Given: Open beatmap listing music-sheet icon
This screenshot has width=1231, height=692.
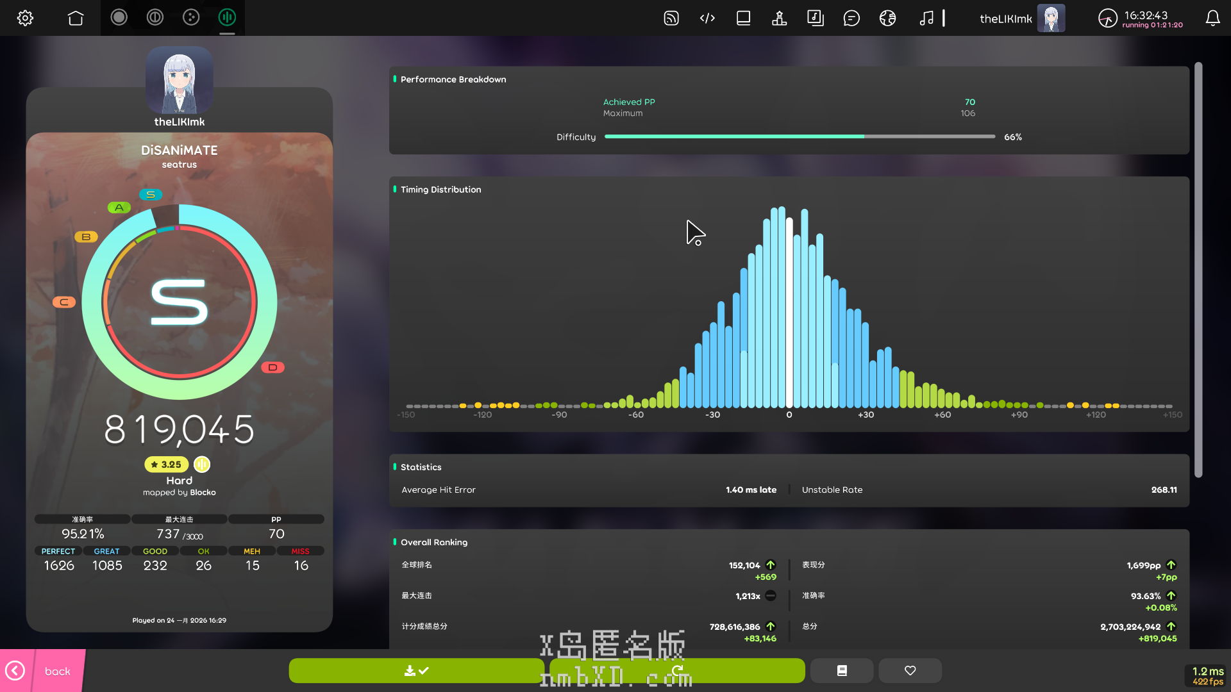Looking at the screenshot, I should [x=815, y=18].
